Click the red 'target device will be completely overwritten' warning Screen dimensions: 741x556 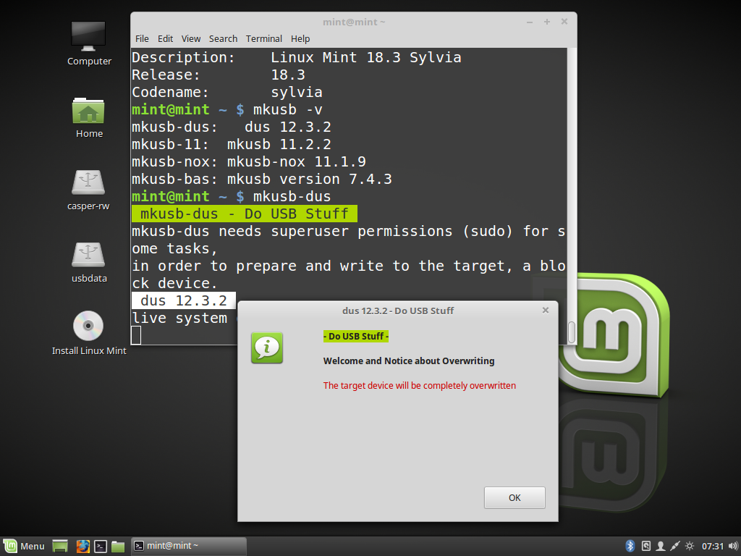click(x=420, y=385)
